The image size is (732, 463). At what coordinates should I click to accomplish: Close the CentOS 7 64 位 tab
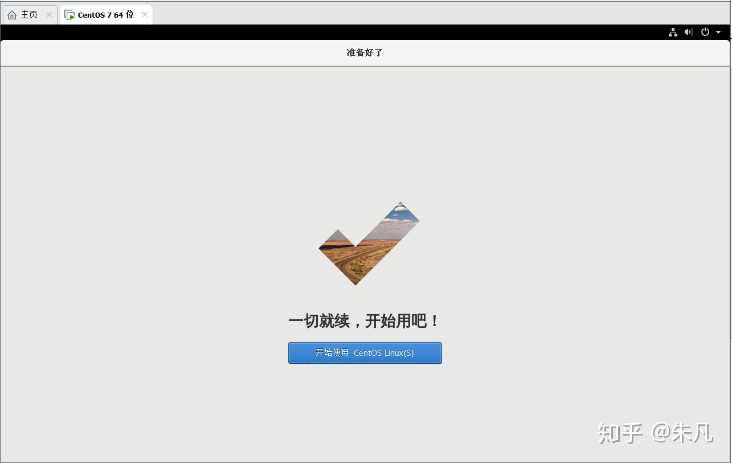pyautogui.click(x=145, y=15)
